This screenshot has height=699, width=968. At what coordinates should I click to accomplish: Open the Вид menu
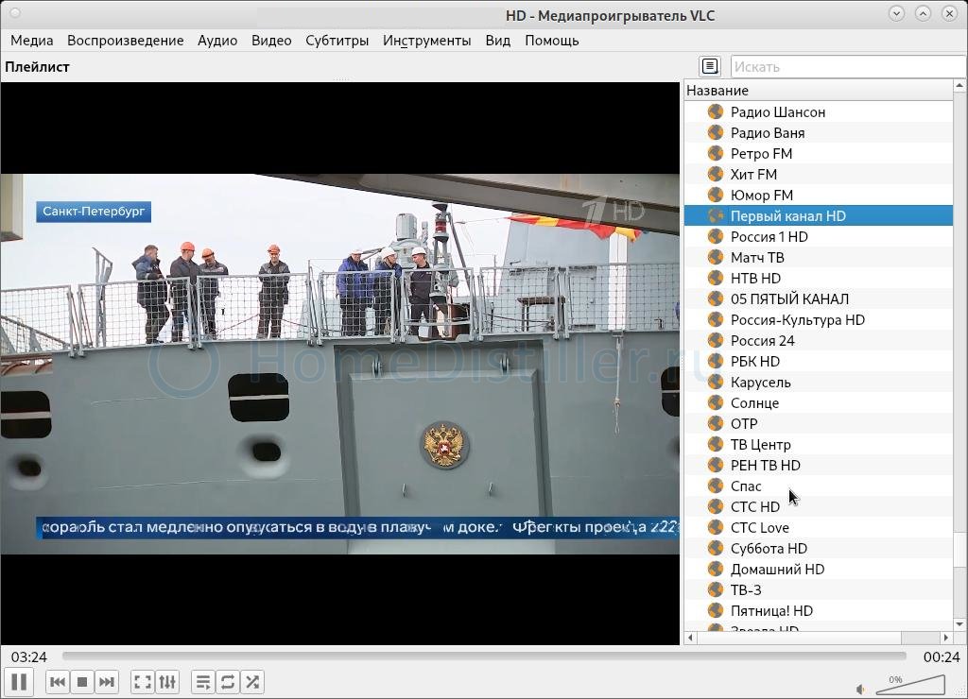click(497, 41)
